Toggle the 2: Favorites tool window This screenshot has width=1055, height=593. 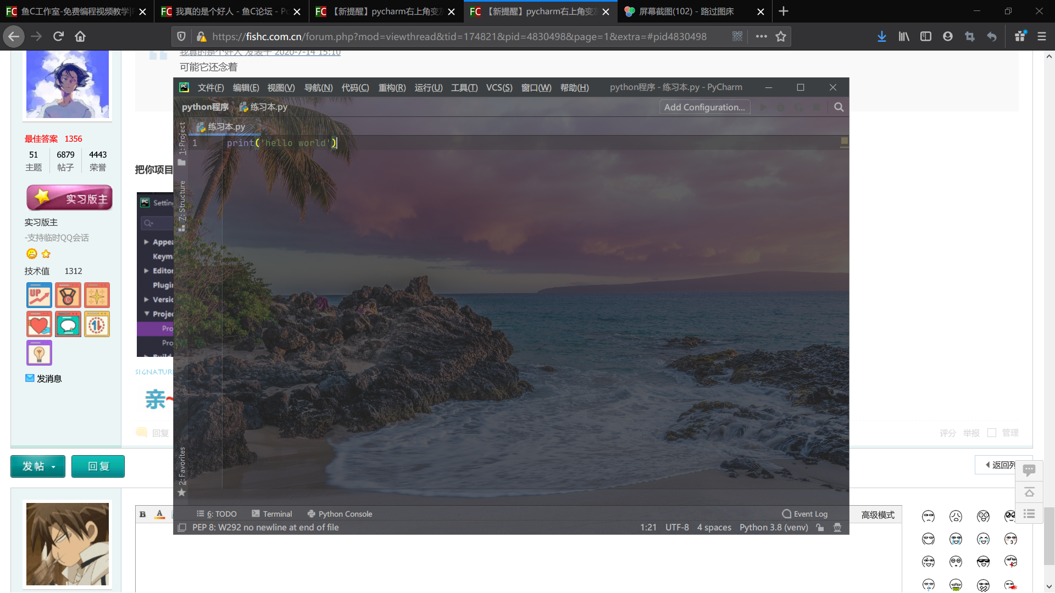182,471
